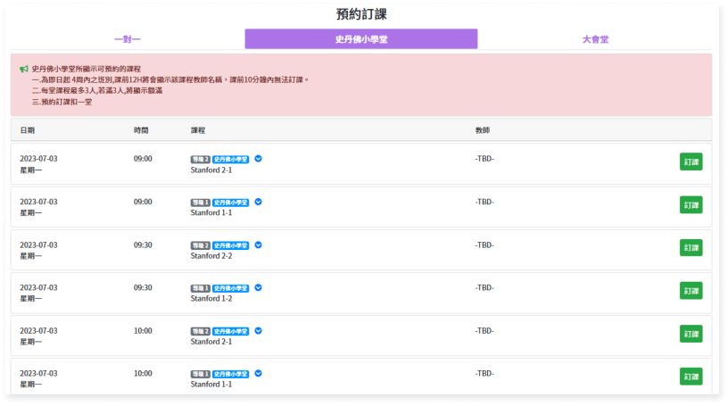Click the megaphone announcement icon

[24, 69]
